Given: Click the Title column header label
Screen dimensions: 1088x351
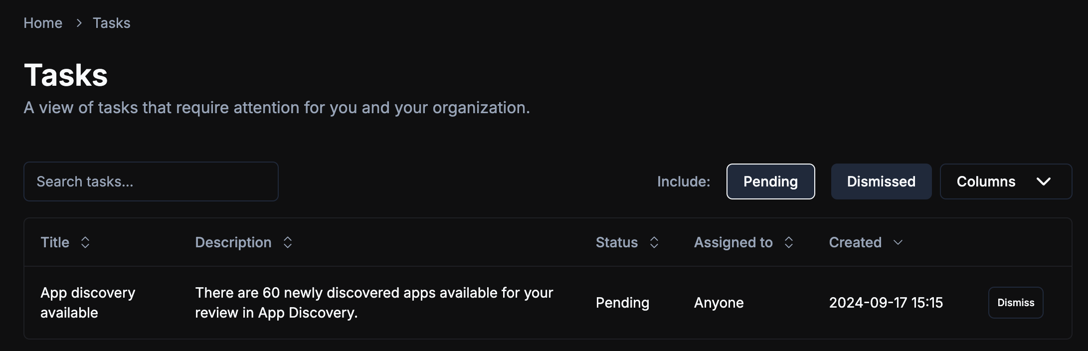Looking at the screenshot, I should coord(55,242).
